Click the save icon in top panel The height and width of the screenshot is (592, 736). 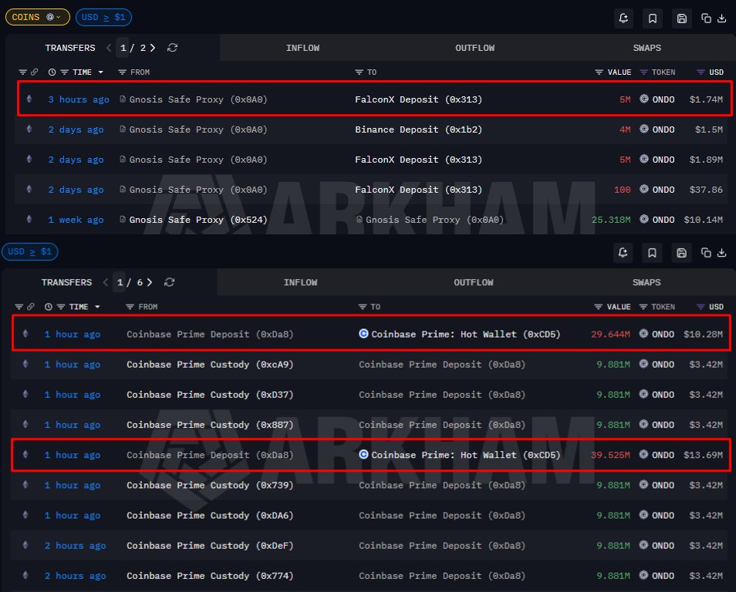[x=681, y=18]
